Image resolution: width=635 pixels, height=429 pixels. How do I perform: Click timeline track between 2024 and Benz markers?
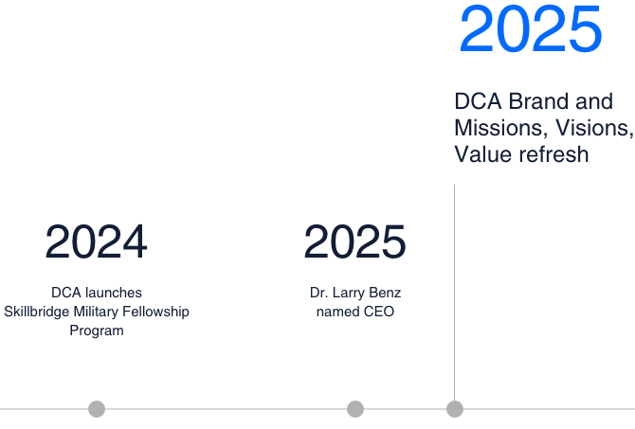226,409
